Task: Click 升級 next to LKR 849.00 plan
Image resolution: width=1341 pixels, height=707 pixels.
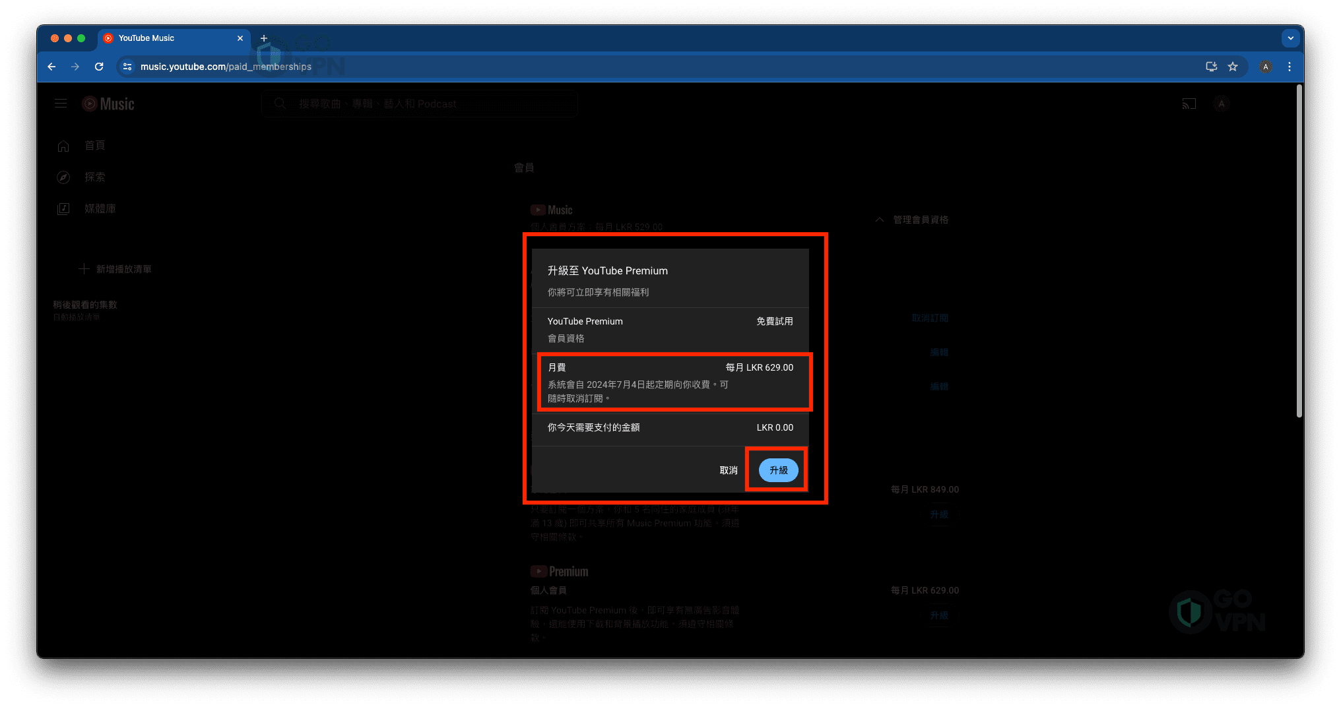Action: point(939,514)
